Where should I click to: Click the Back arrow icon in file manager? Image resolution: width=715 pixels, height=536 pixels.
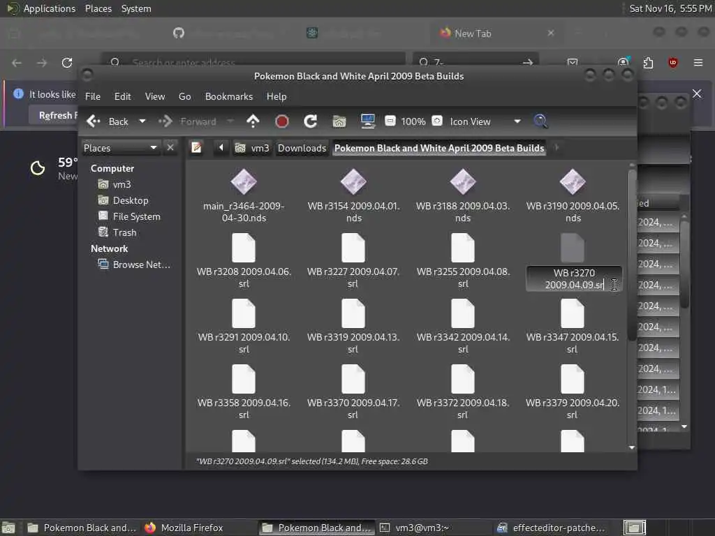coord(94,121)
